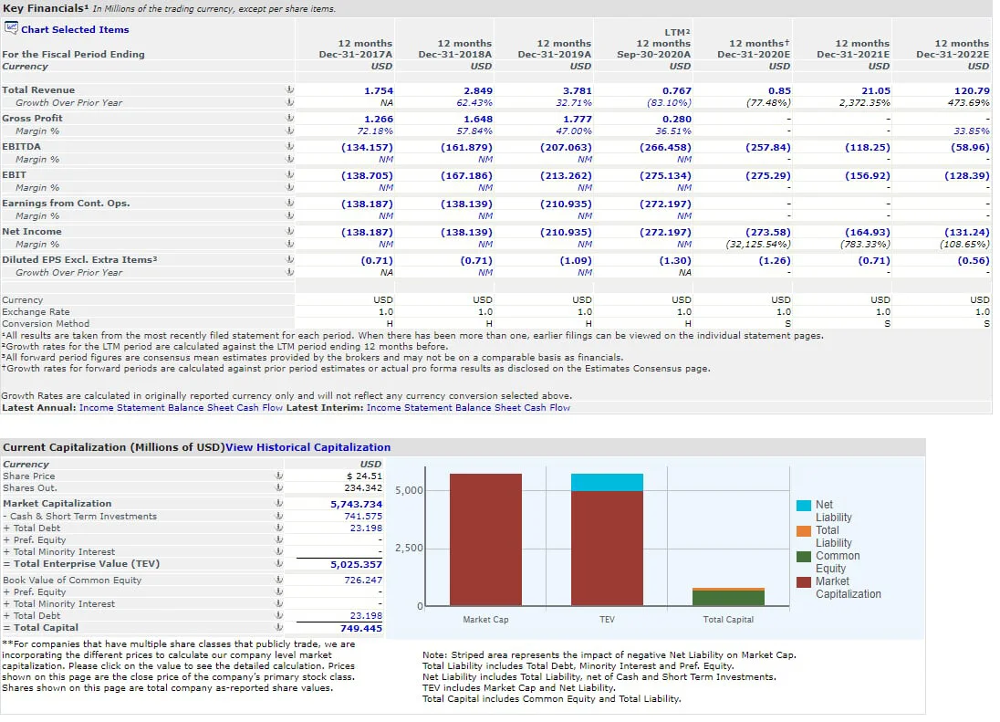Open Latest Annual Income Statement
Image resolution: width=1000 pixels, height=722 pixels.
[122, 408]
